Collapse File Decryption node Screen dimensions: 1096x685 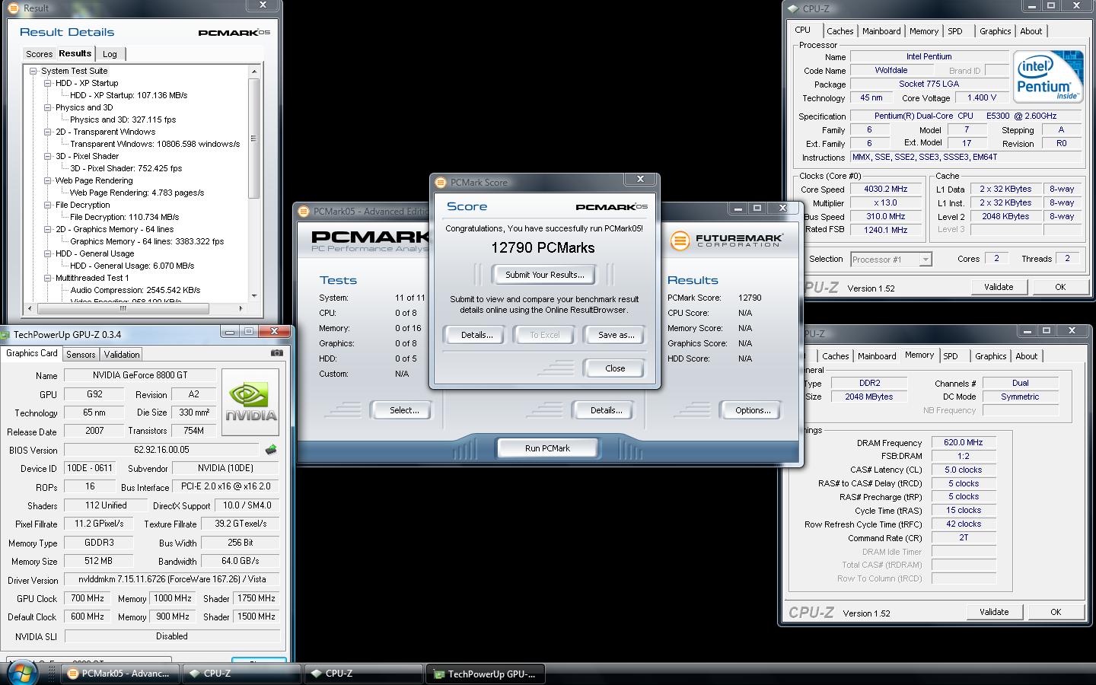[47, 205]
